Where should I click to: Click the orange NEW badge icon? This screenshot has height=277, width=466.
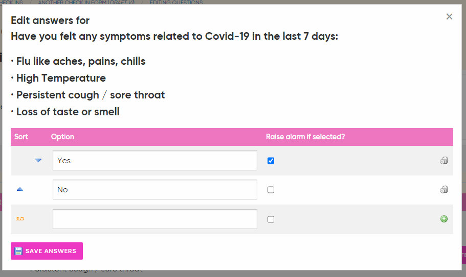click(x=20, y=219)
